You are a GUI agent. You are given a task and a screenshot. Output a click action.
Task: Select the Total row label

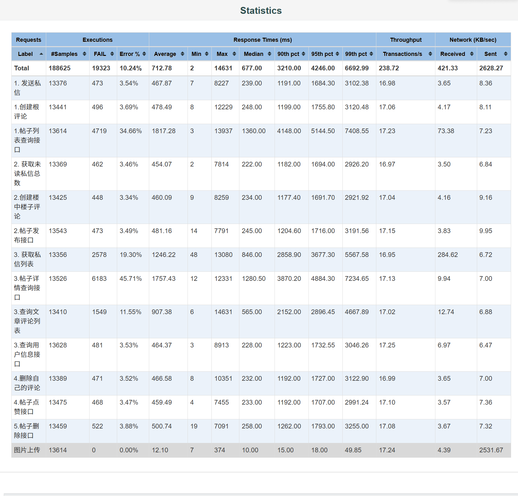pos(21,68)
